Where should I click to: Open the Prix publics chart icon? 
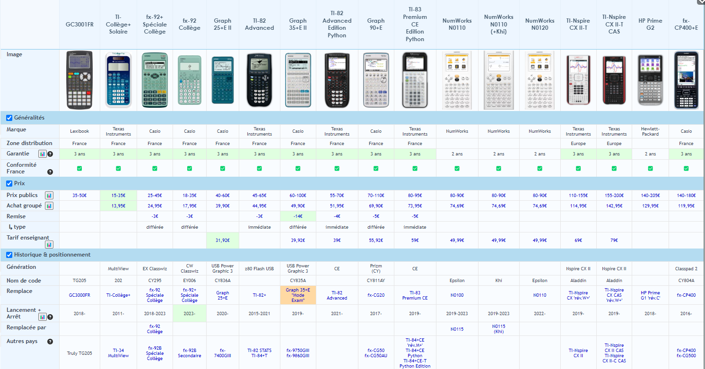pos(49,195)
